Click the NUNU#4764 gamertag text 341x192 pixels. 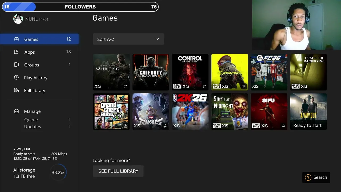37,19
